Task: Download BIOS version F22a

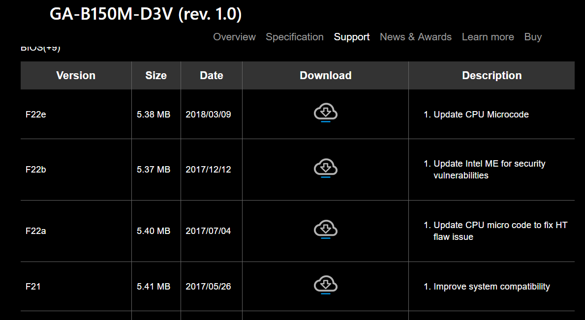Action: click(326, 229)
